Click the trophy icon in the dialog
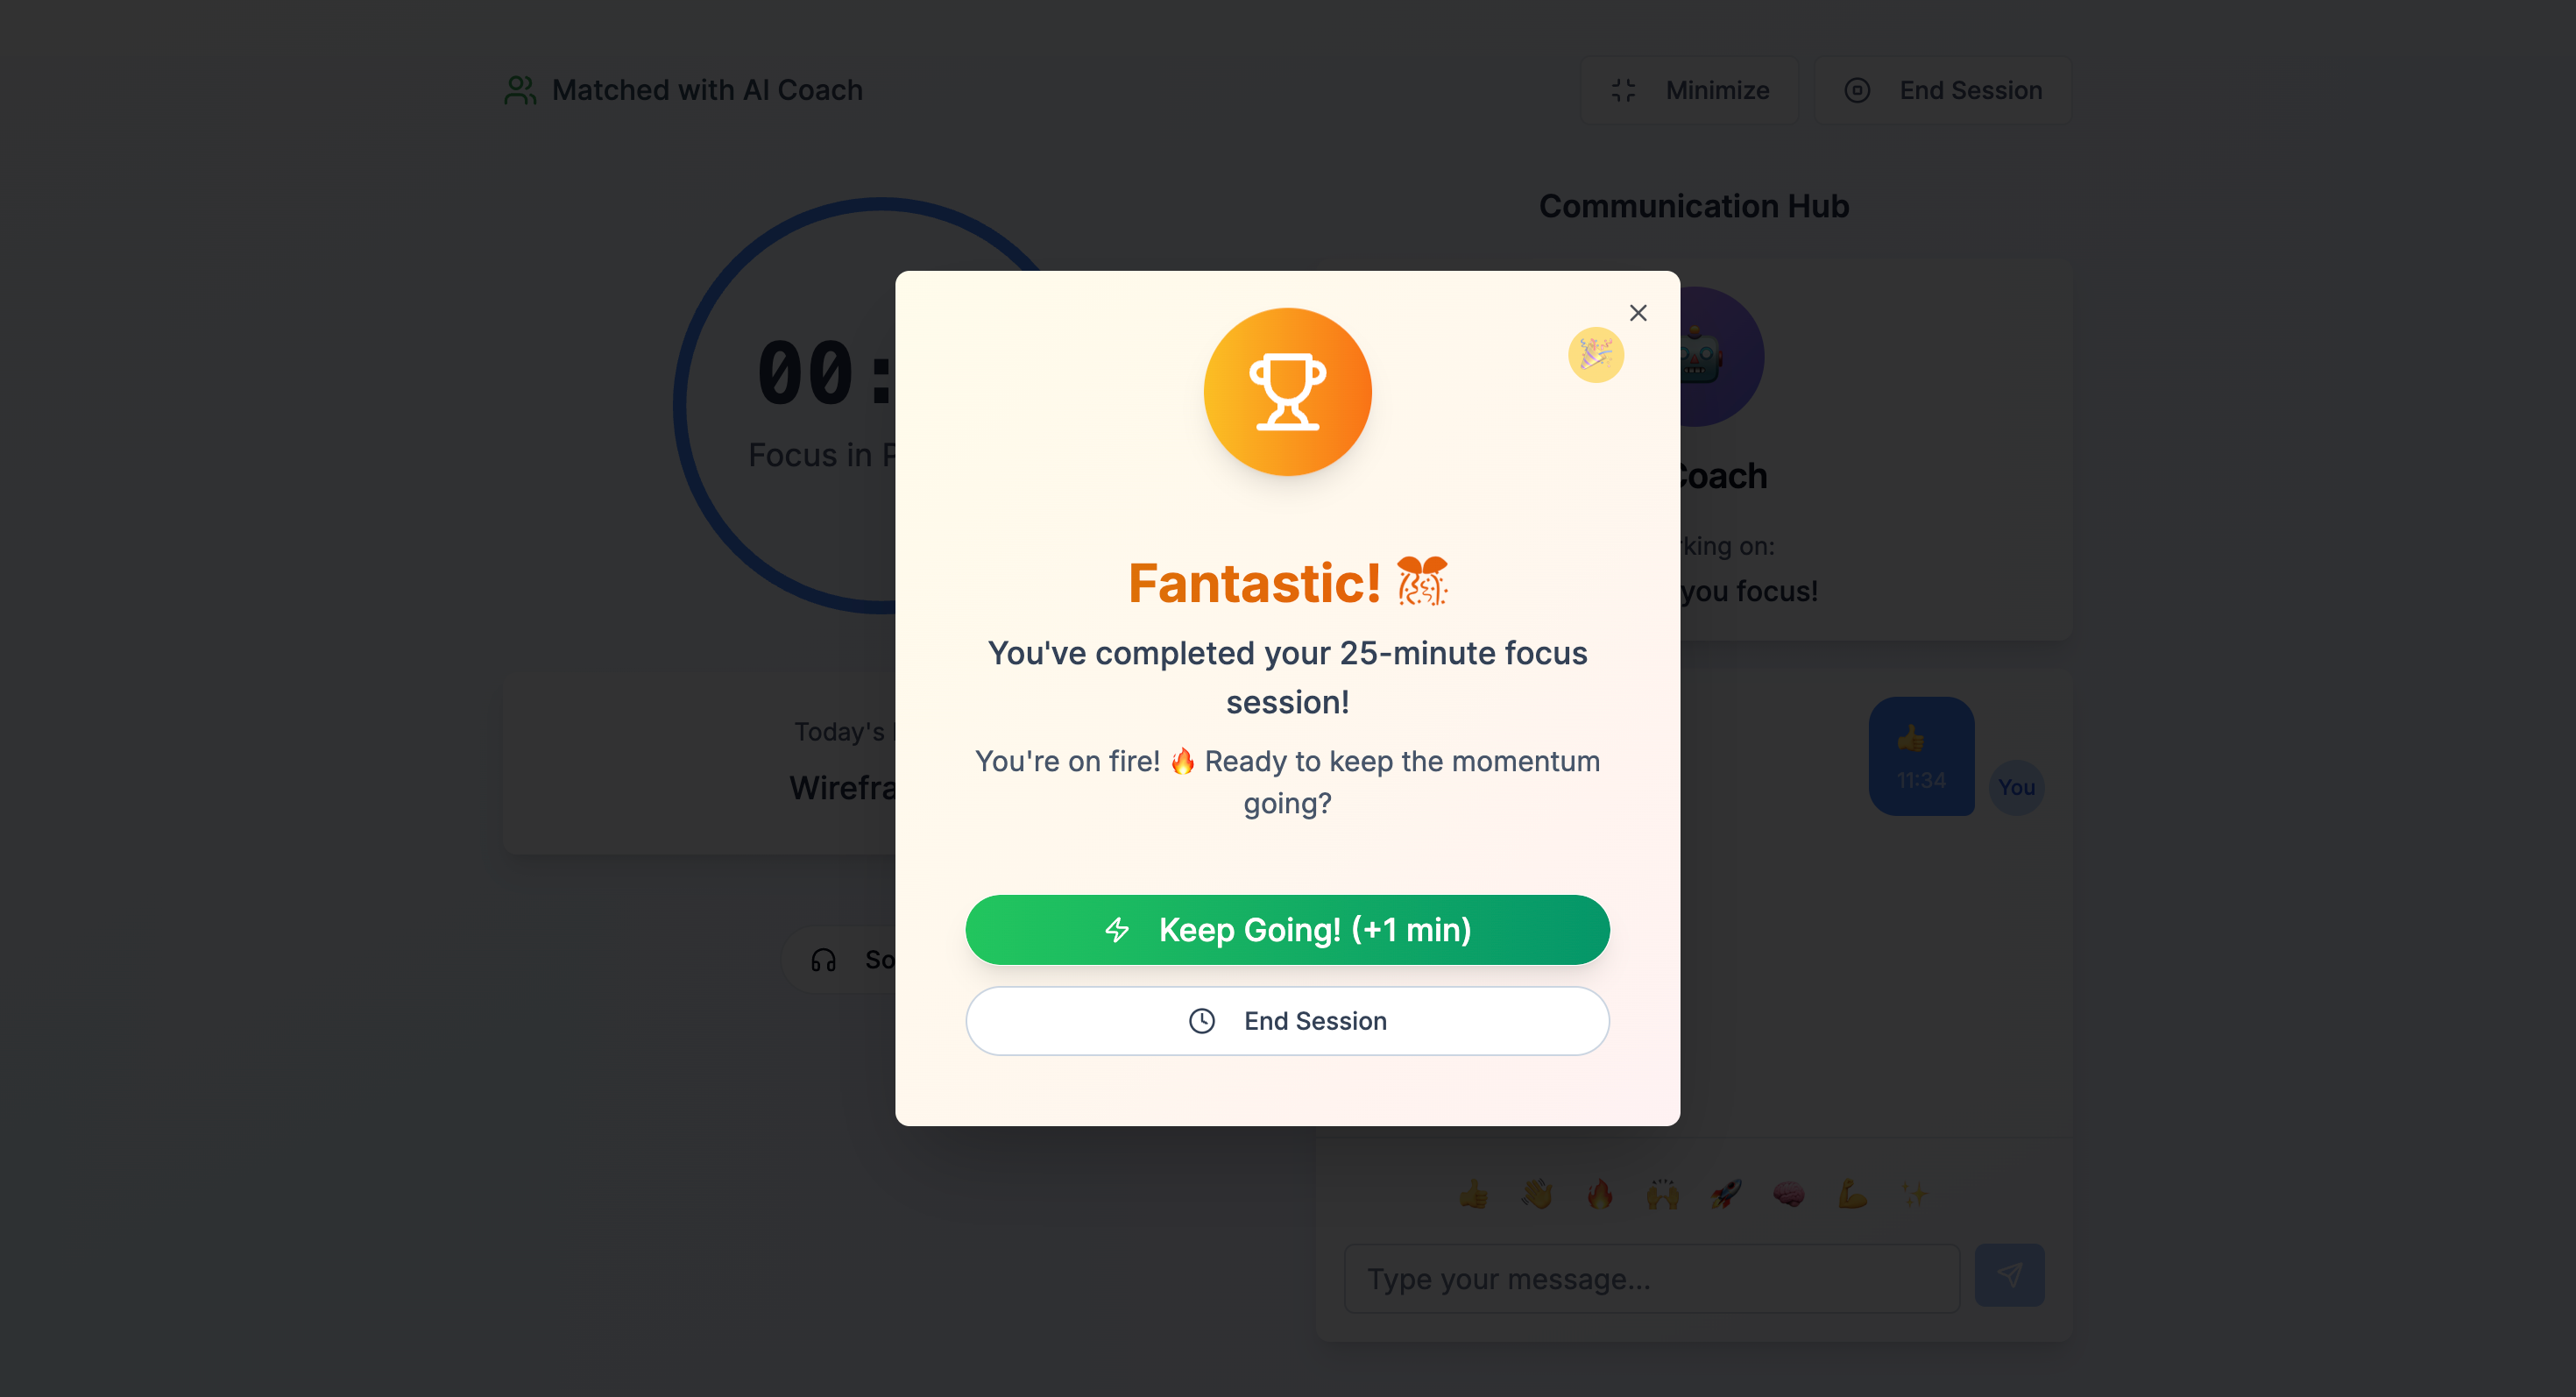 point(1287,391)
